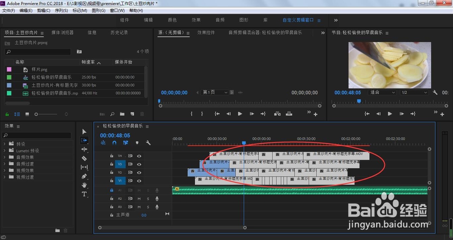
Task: Select the Pen tool
Action: [x=84, y=176]
